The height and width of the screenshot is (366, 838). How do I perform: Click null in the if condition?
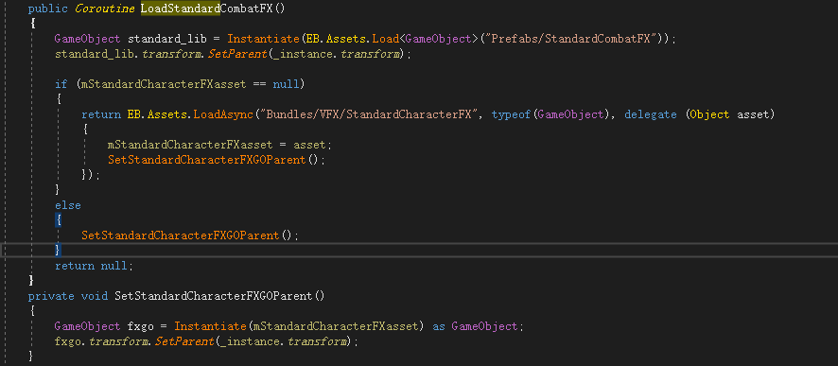pyautogui.click(x=286, y=84)
